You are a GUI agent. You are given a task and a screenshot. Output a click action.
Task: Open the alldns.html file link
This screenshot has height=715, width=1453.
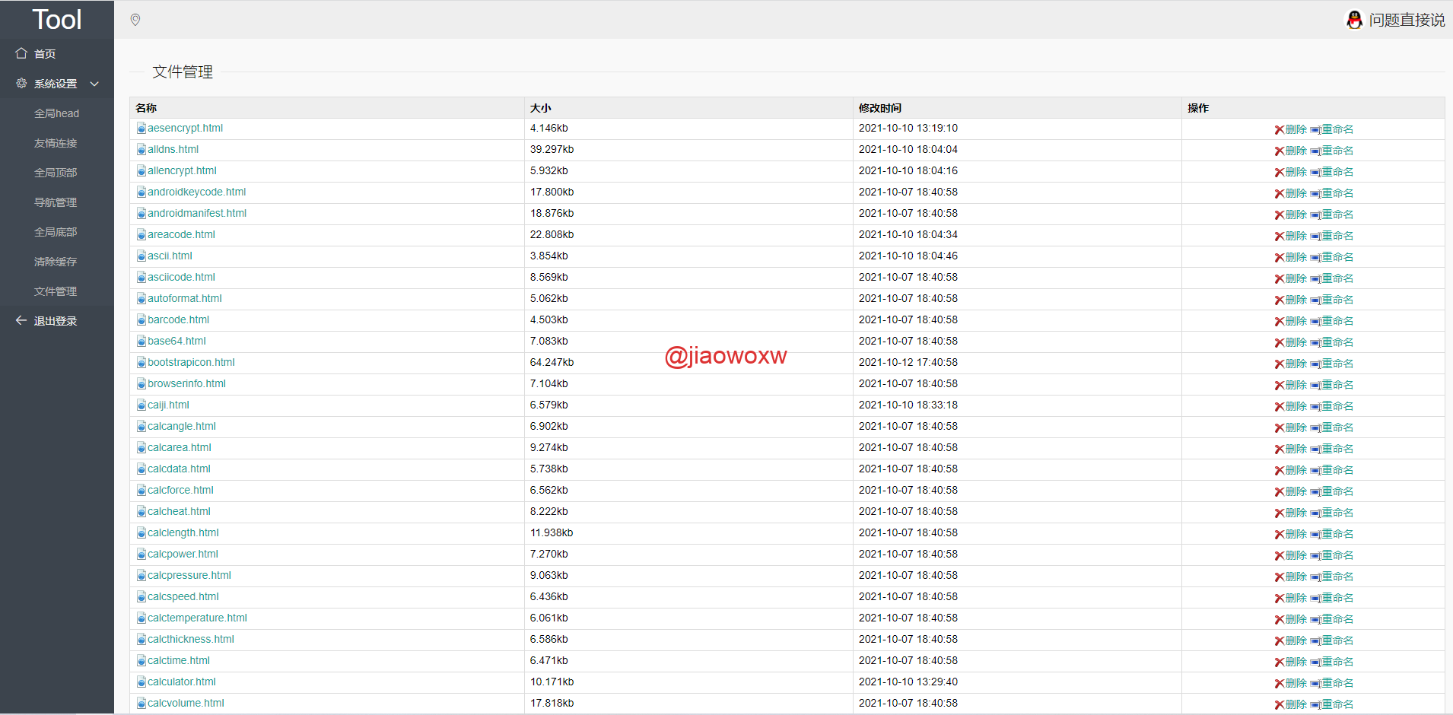pyautogui.click(x=173, y=149)
